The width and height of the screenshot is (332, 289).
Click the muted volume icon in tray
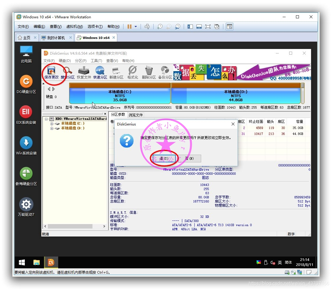click(273, 262)
